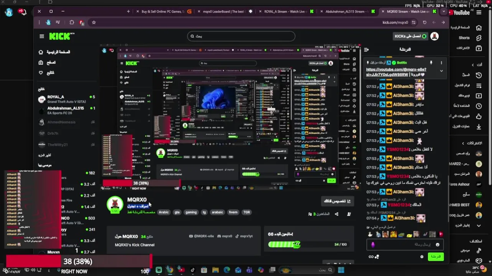Open the emoji picker in chat input
The image size is (492, 276).
pos(437,245)
